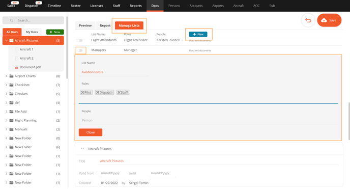The width and height of the screenshot is (350, 189).
Task: Click the docs Search field
Action: click(33, 20)
